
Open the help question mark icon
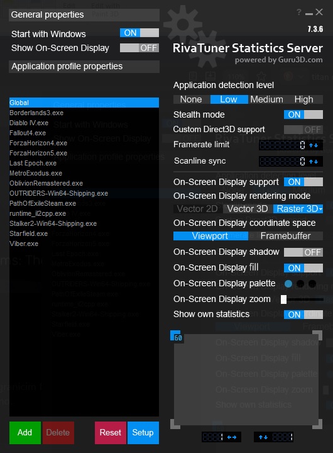(299, 12)
